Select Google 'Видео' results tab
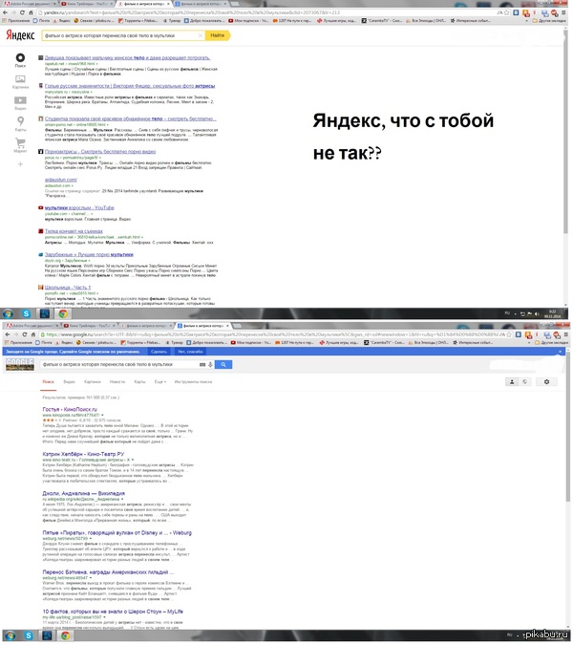Image resolution: width=573 pixels, height=645 pixels. tap(69, 382)
